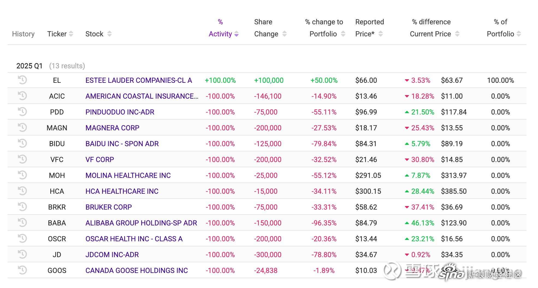The height and width of the screenshot is (288, 538).
Task: Click the -24,838 share change value
Action: click(266, 271)
